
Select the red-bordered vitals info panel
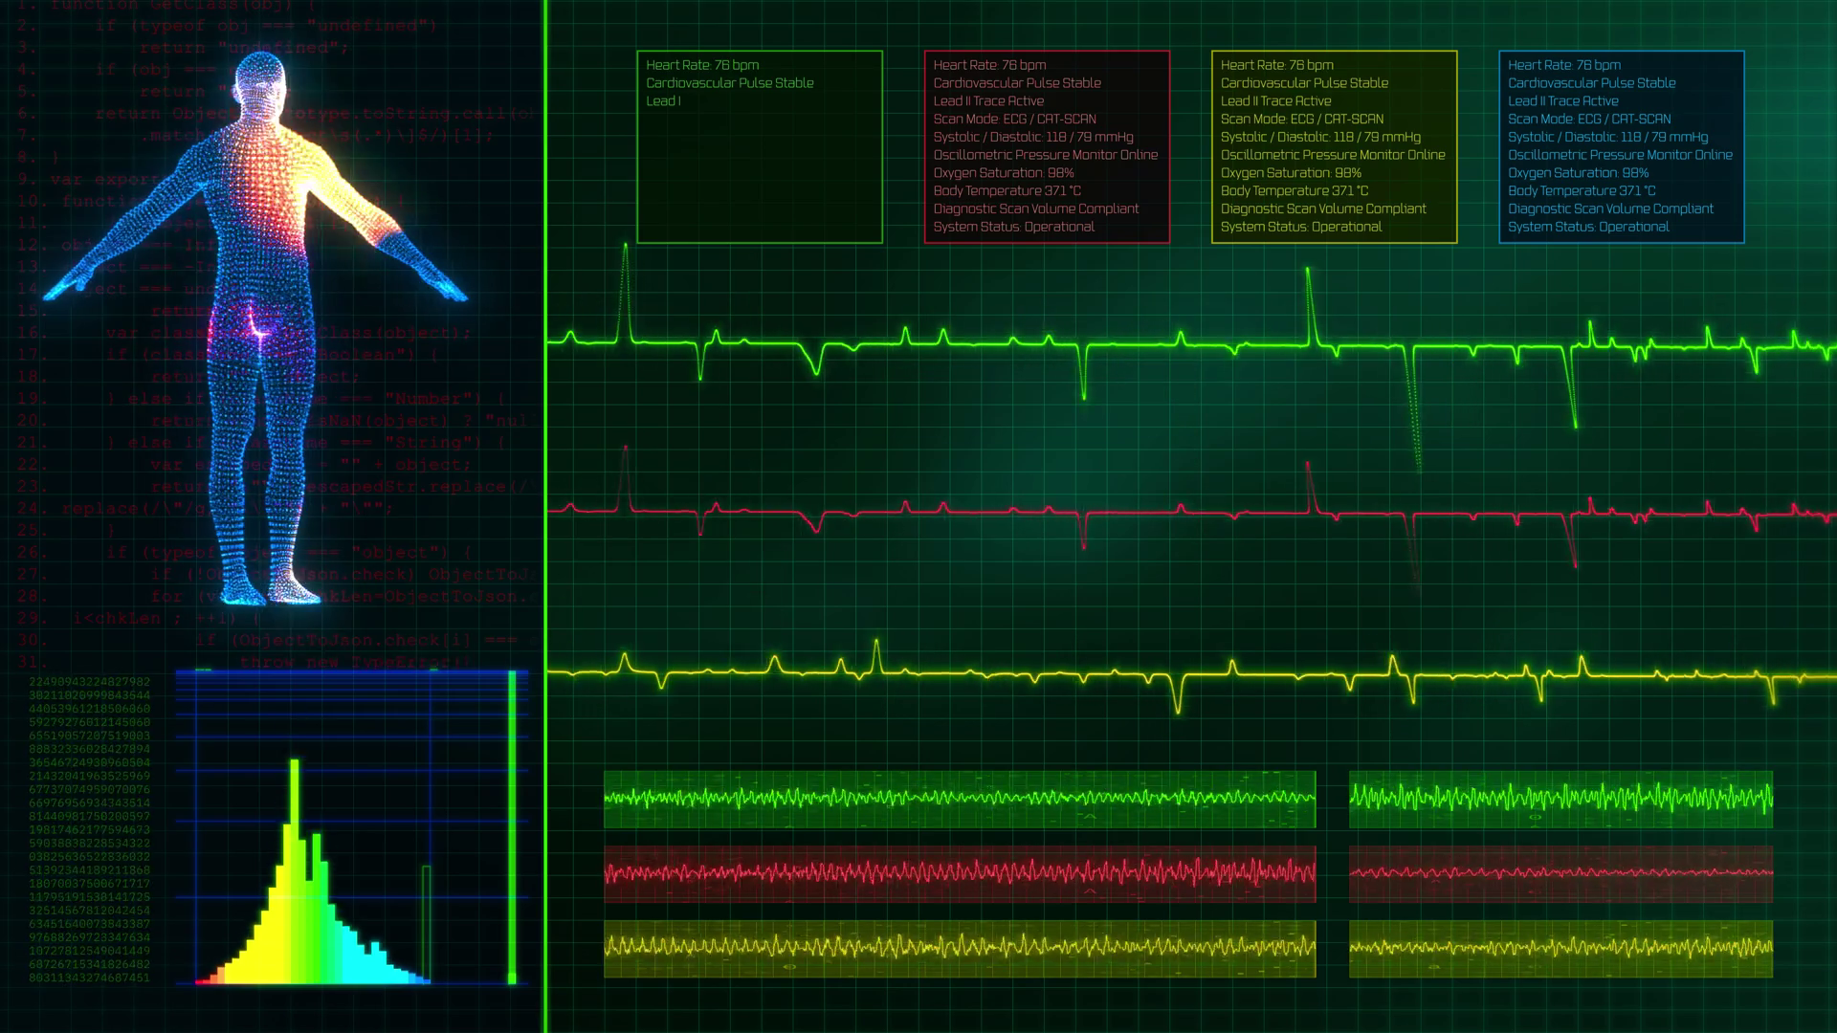[1047, 146]
